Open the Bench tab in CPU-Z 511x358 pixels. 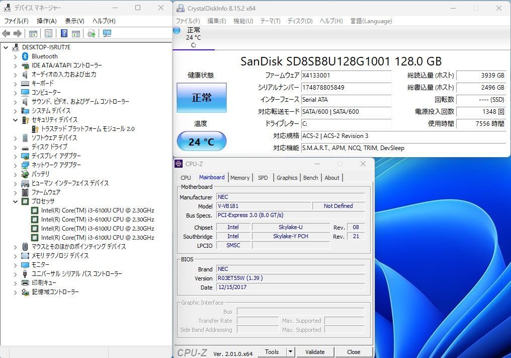(x=311, y=178)
